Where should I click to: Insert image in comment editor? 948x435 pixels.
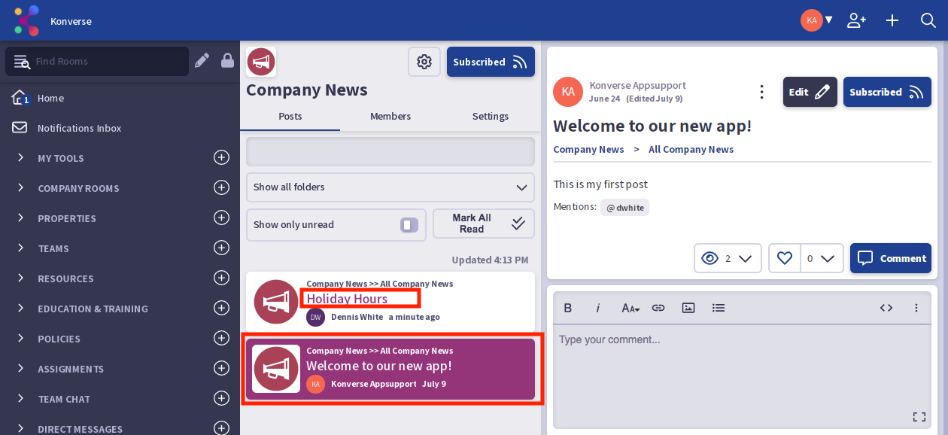pyautogui.click(x=688, y=308)
